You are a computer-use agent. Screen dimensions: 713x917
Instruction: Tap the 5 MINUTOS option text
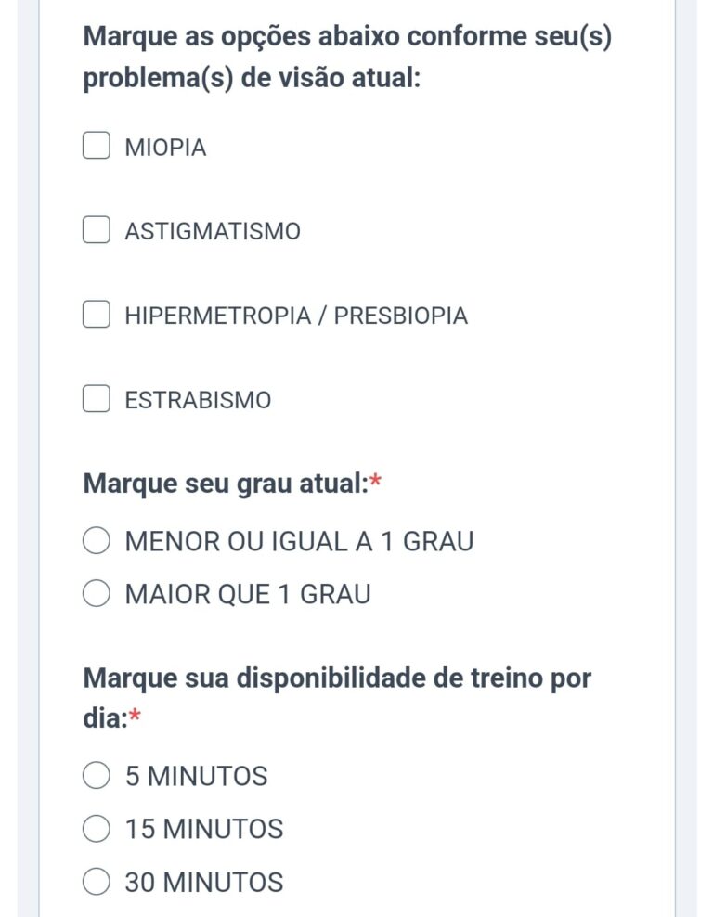click(x=196, y=776)
